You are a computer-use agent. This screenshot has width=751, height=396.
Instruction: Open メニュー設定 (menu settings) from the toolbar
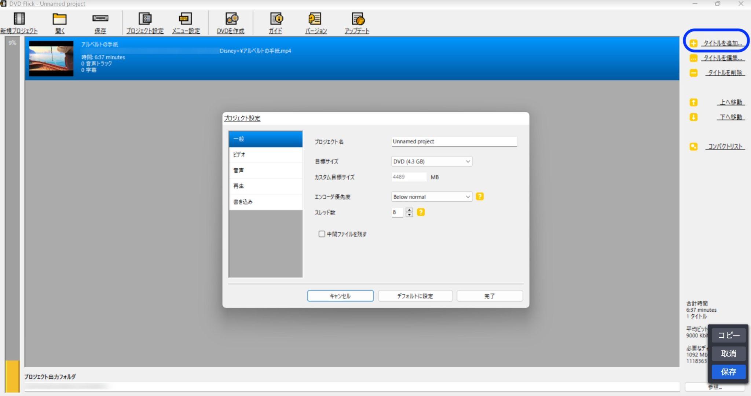click(186, 19)
